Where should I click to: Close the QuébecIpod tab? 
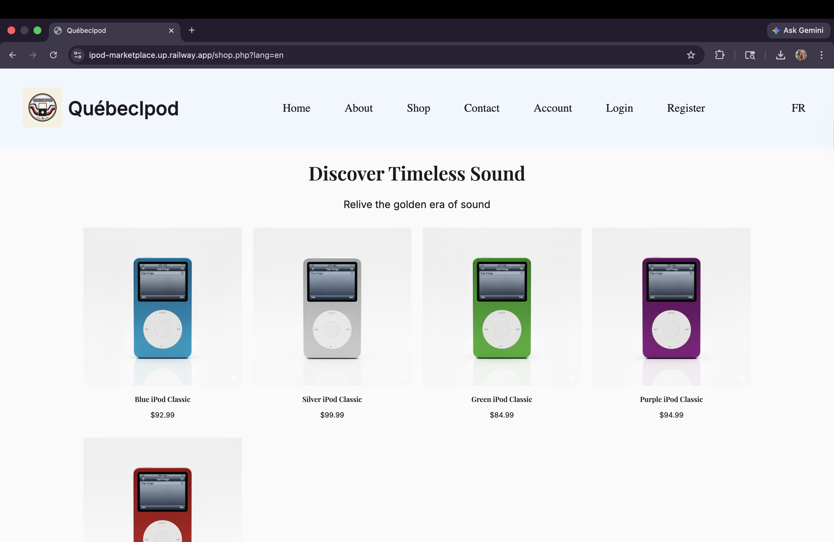click(x=171, y=30)
